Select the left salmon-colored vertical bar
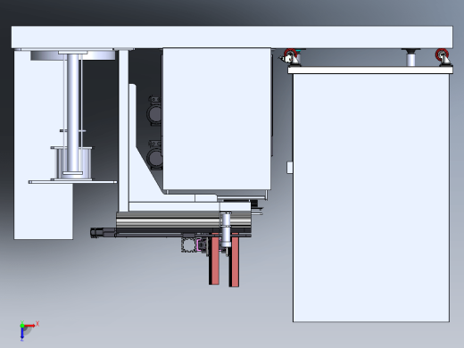 [x=214, y=259]
